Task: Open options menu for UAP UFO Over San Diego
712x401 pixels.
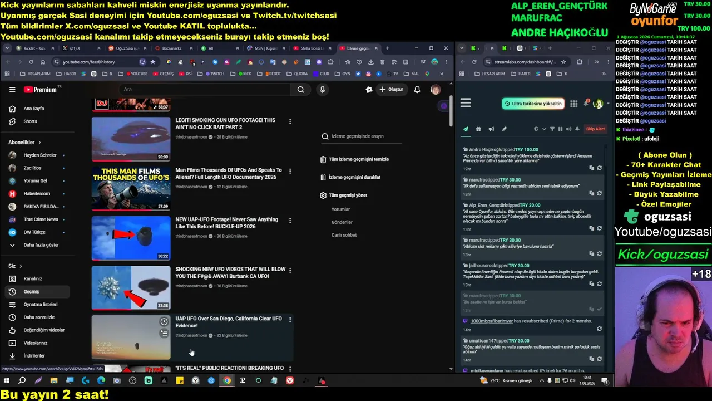Action: point(290,320)
